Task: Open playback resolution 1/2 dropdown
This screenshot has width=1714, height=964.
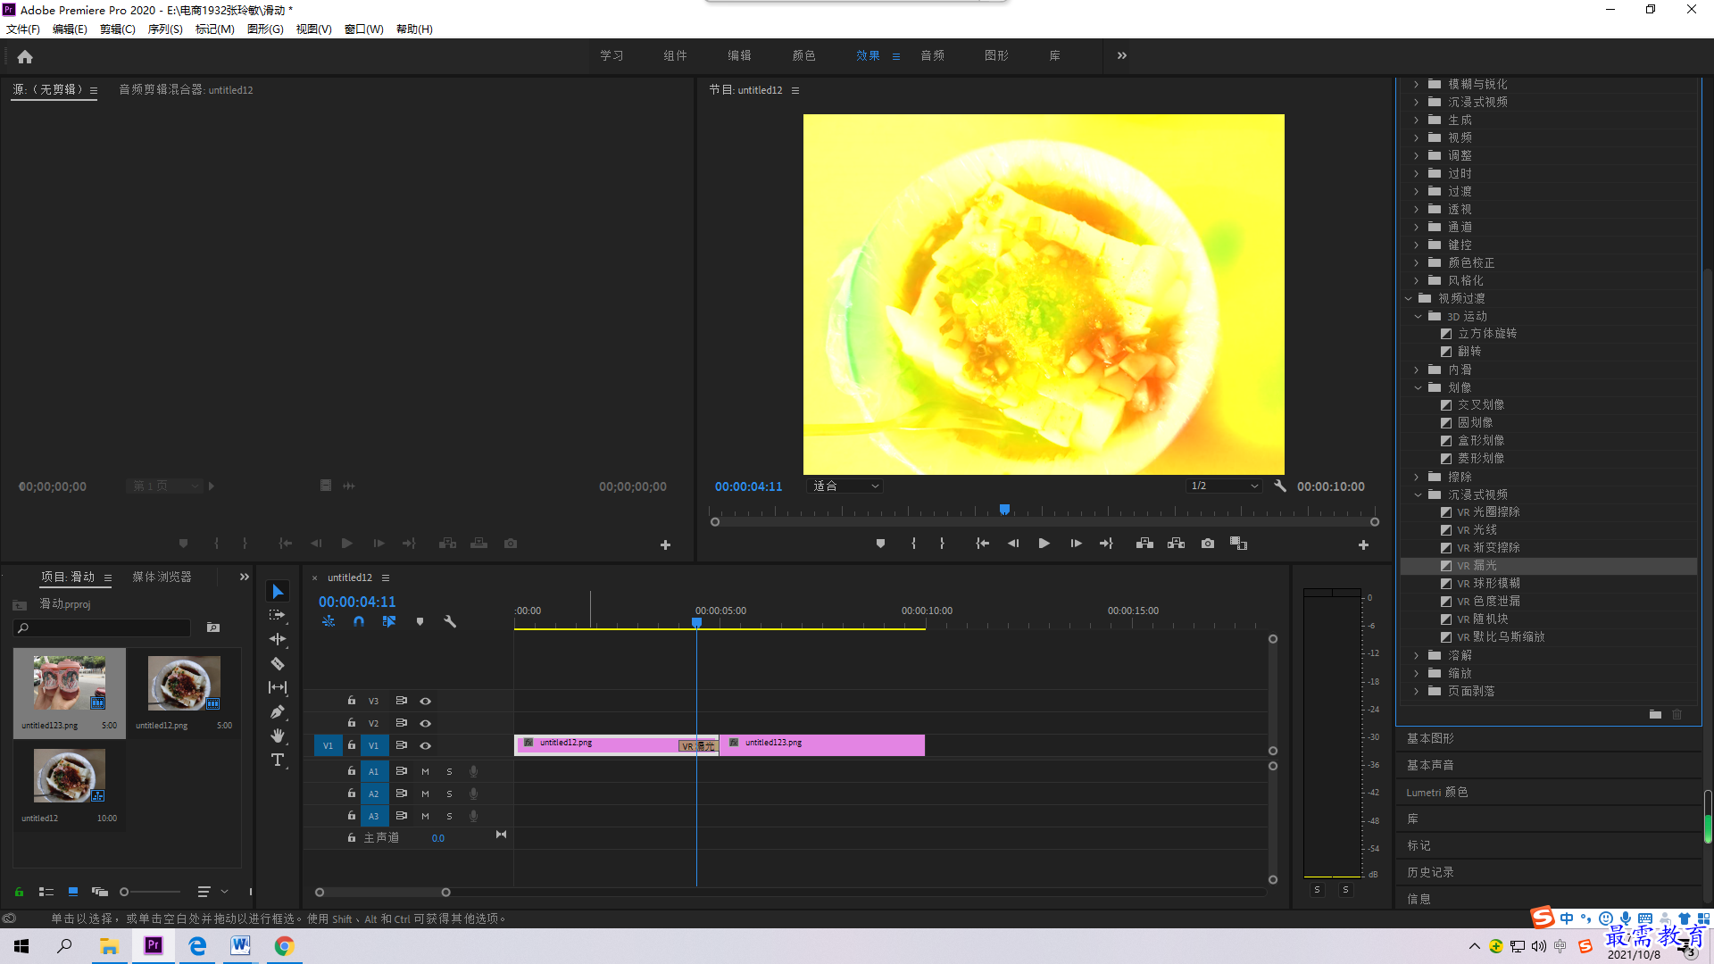Action: (1224, 486)
